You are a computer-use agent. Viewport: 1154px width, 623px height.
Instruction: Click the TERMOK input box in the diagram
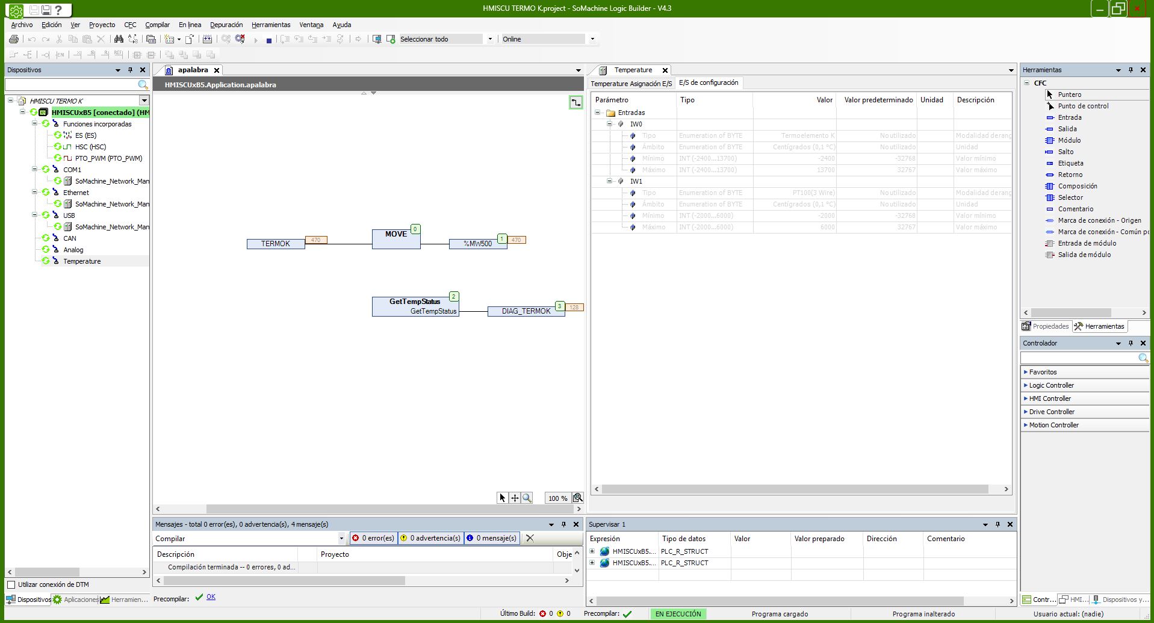(276, 244)
